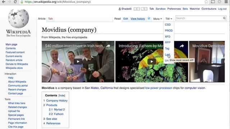
Task: Choose RPP from the TW menu
Action: click(x=167, y=42)
